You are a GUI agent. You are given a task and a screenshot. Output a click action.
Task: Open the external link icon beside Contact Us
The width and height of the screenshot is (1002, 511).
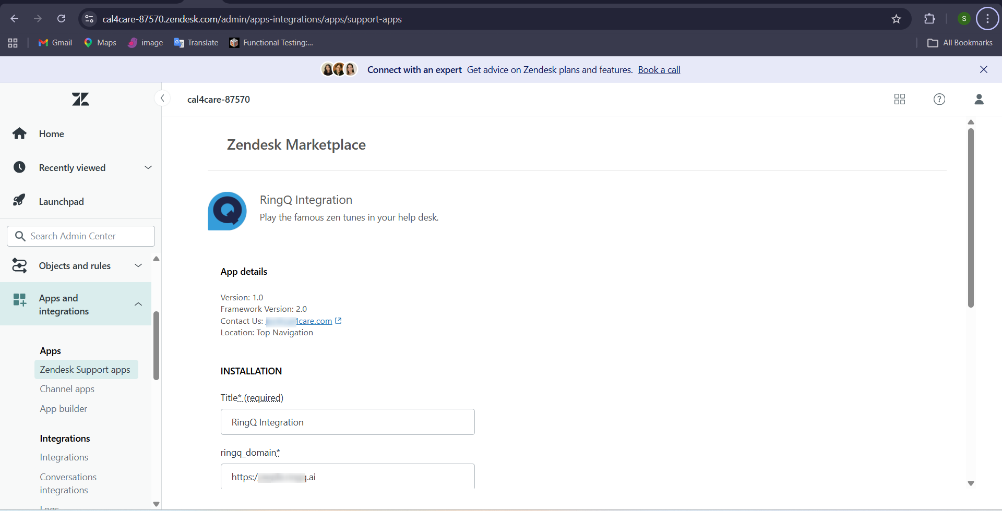(x=338, y=321)
